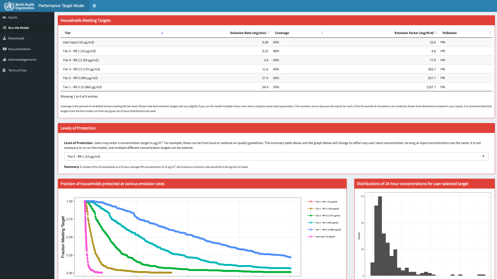Sort by Emission Rate column arrows

(x=269, y=33)
